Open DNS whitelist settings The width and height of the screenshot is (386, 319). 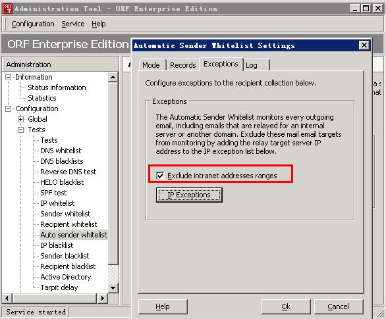click(x=61, y=151)
